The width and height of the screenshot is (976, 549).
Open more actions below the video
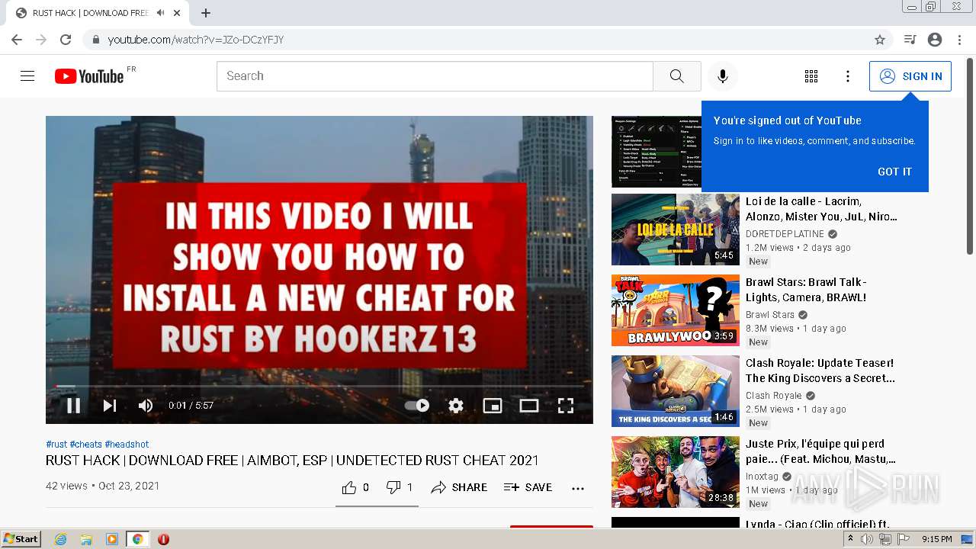[578, 488]
